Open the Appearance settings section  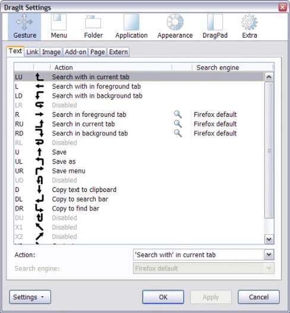coord(175,27)
